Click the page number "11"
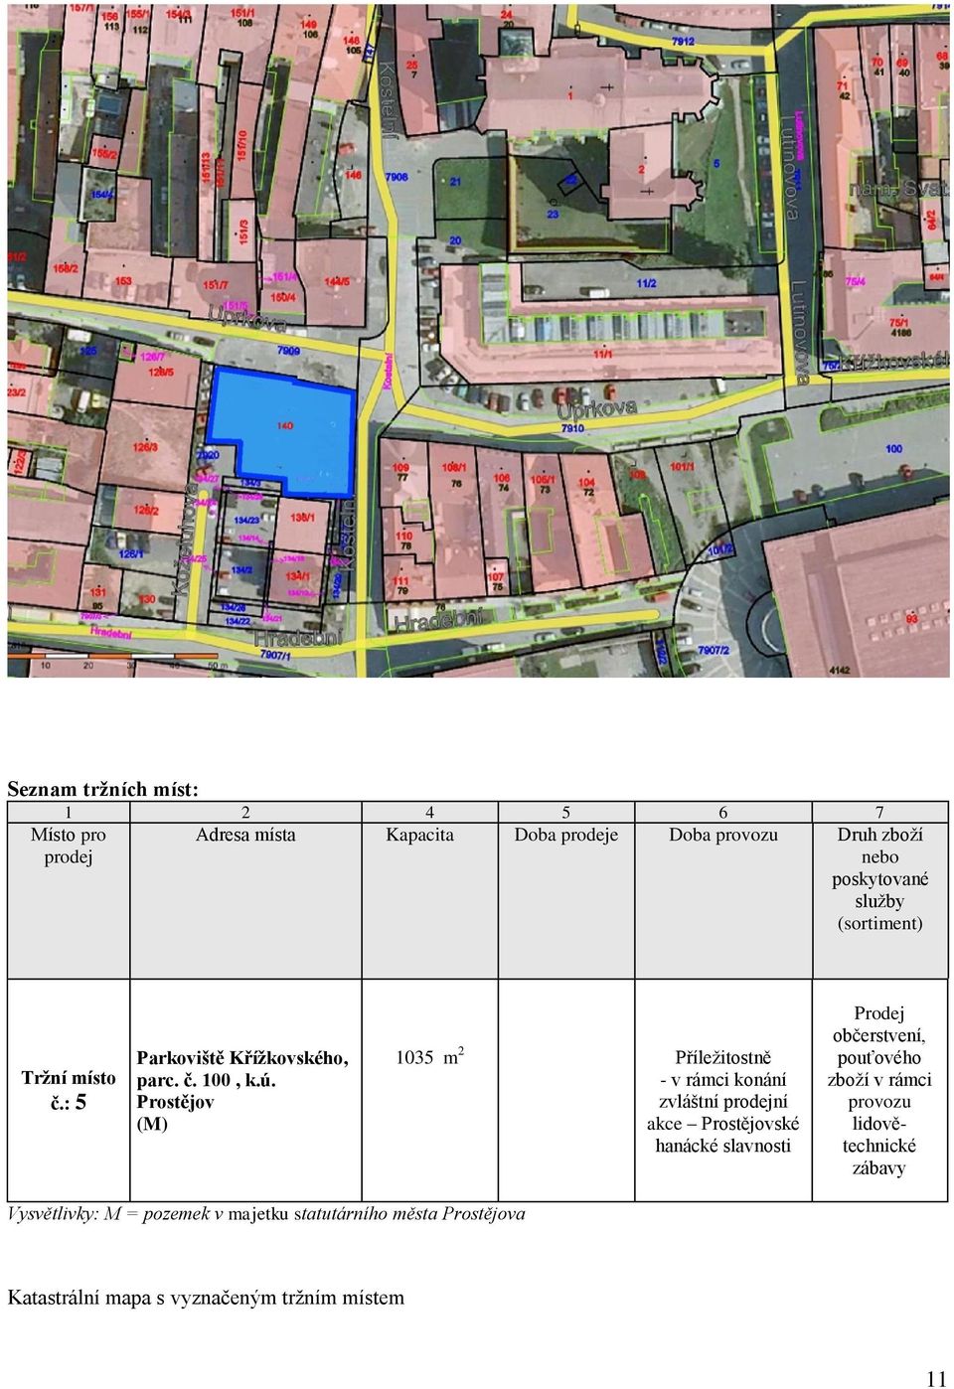 click(936, 1378)
